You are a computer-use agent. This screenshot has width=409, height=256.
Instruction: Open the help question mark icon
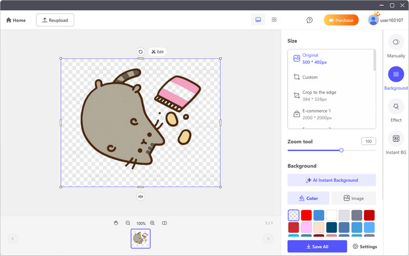[x=309, y=20]
